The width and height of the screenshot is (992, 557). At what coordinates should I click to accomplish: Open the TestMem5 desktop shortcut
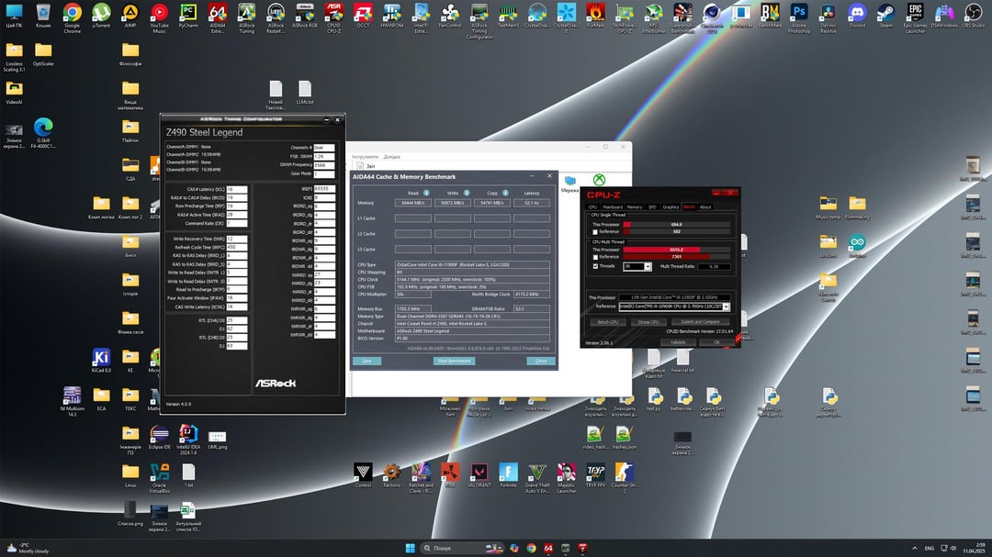[508, 16]
